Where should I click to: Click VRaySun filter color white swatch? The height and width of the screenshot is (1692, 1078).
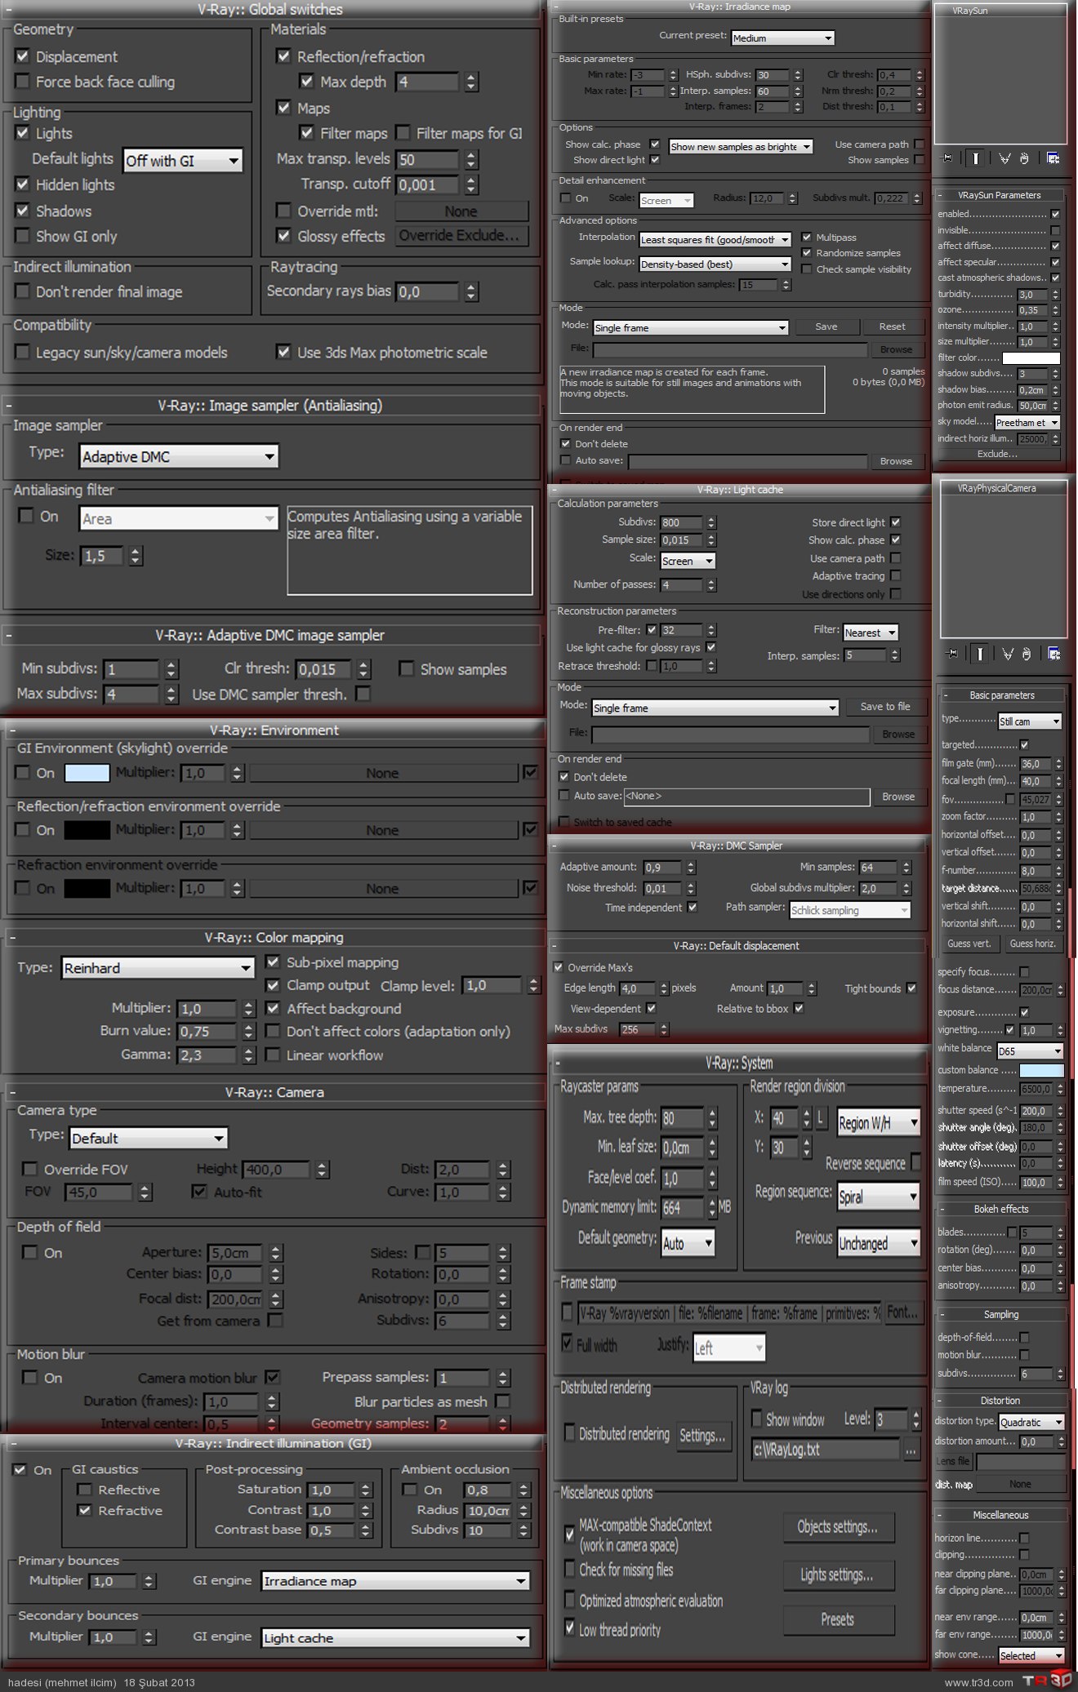pyautogui.click(x=1031, y=358)
